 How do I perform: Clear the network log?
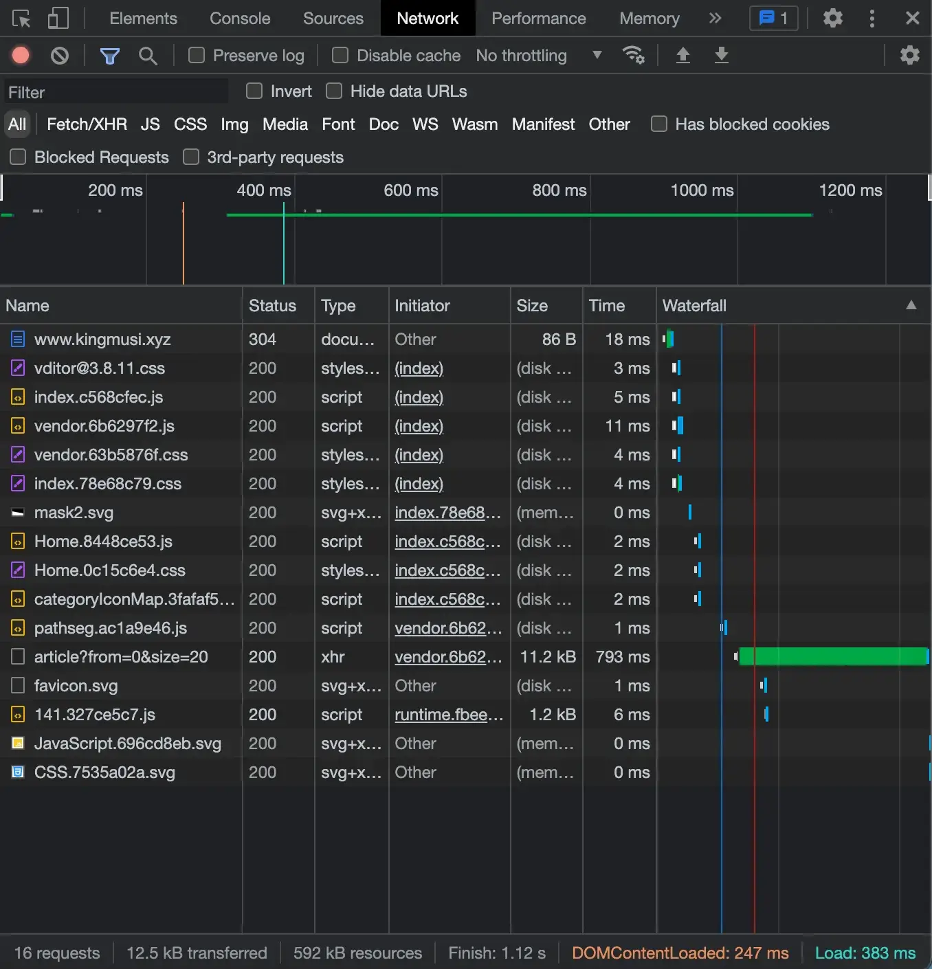tap(60, 55)
